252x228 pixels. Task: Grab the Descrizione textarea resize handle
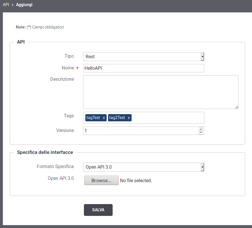236,107
